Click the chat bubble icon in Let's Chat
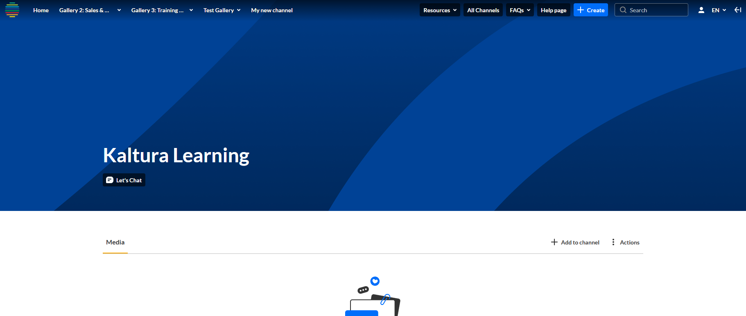746x316 pixels. coord(110,180)
